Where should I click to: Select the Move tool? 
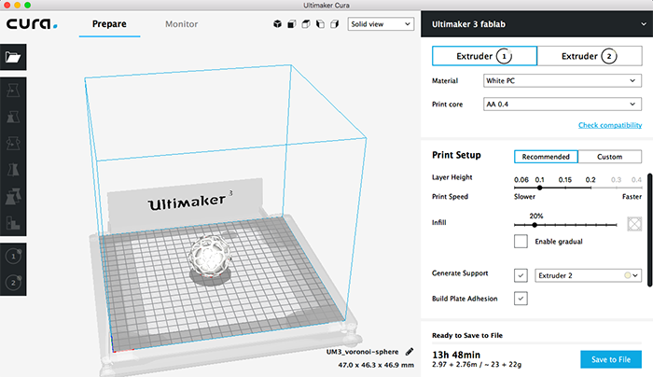[x=13, y=91]
